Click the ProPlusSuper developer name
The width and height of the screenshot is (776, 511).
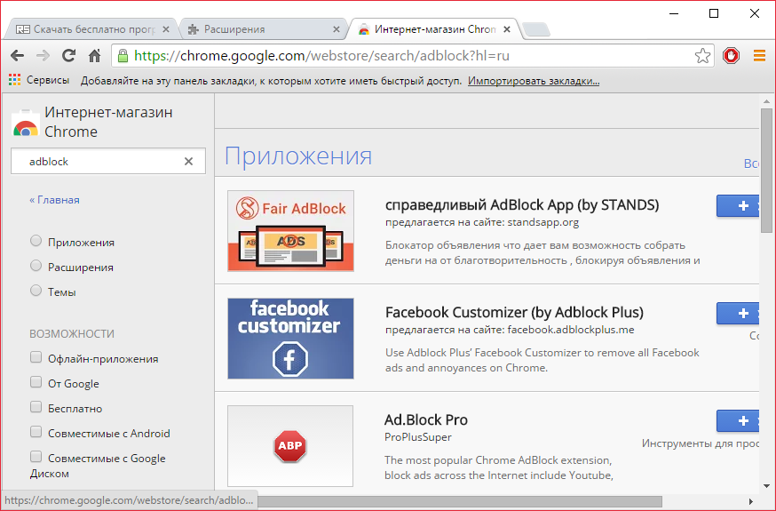pos(418,437)
